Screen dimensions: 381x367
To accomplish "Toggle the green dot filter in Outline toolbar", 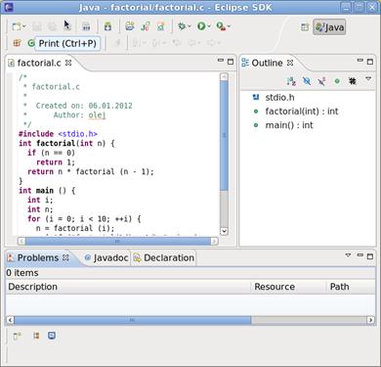I will point(337,81).
